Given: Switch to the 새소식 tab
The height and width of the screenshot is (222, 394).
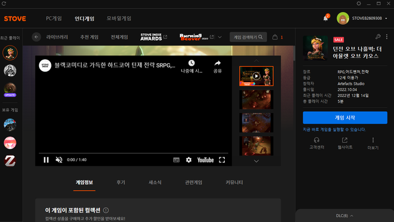Looking at the screenshot, I should click(x=155, y=182).
